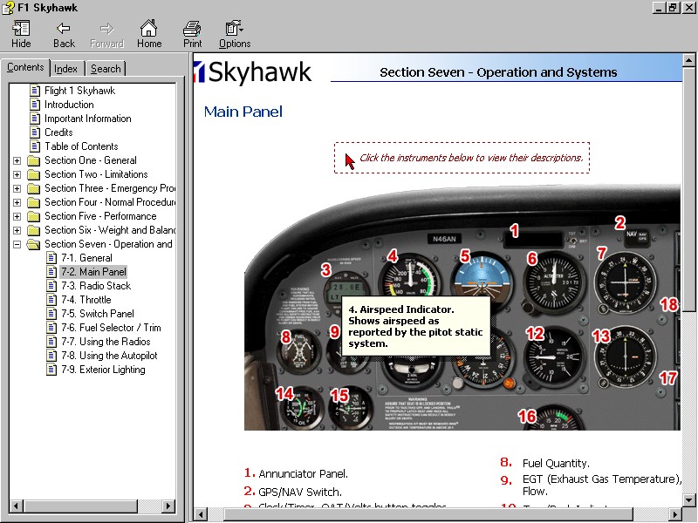Click the attitude indicator instrument numbered 5
The height and width of the screenshot is (523, 698).
[x=482, y=280]
